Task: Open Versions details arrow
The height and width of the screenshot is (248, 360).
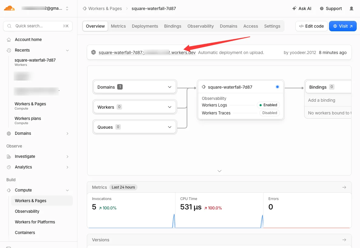Action: click(344, 240)
